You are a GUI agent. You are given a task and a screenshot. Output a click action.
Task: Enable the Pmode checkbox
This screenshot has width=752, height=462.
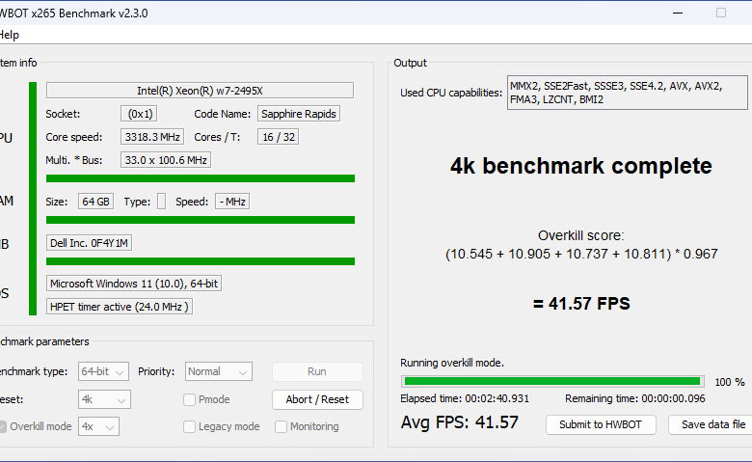tap(189, 399)
